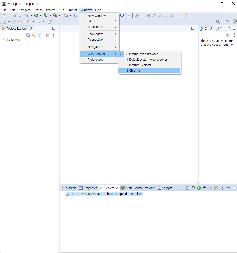This screenshot has height=253, width=237.
Task: Open the New wizard dropdown arrow
Action: tap(9, 15)
